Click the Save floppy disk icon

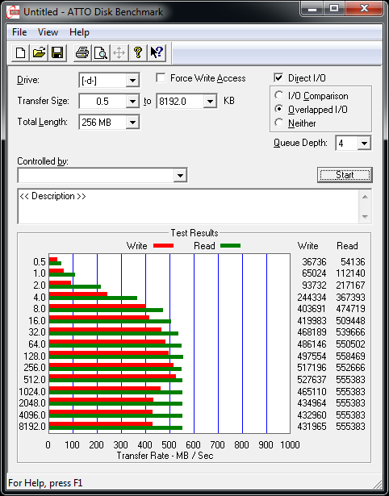coord(57,53)
